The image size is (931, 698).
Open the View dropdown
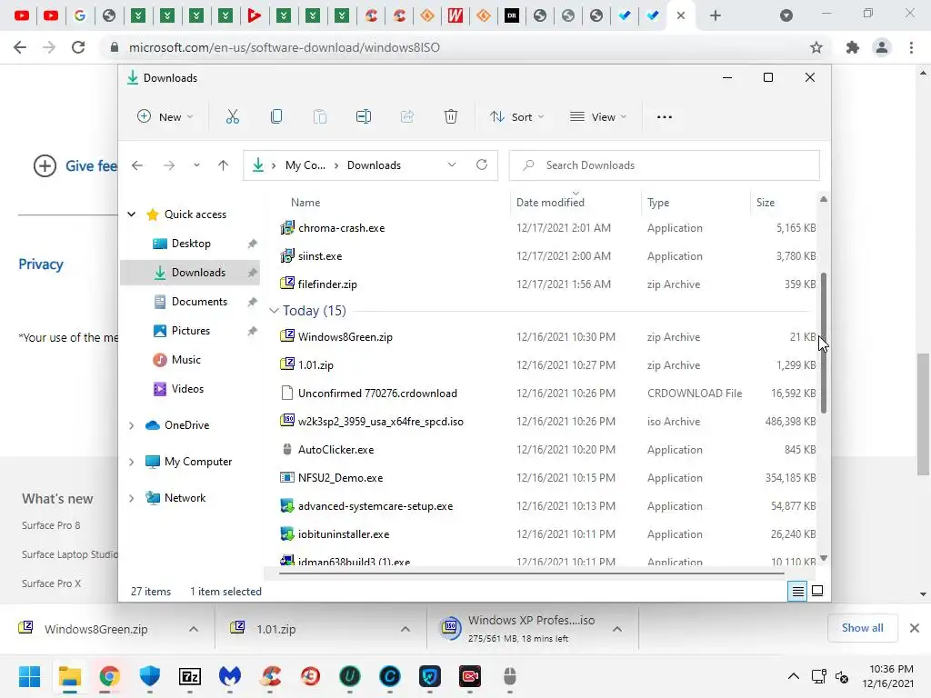(598, 117)
